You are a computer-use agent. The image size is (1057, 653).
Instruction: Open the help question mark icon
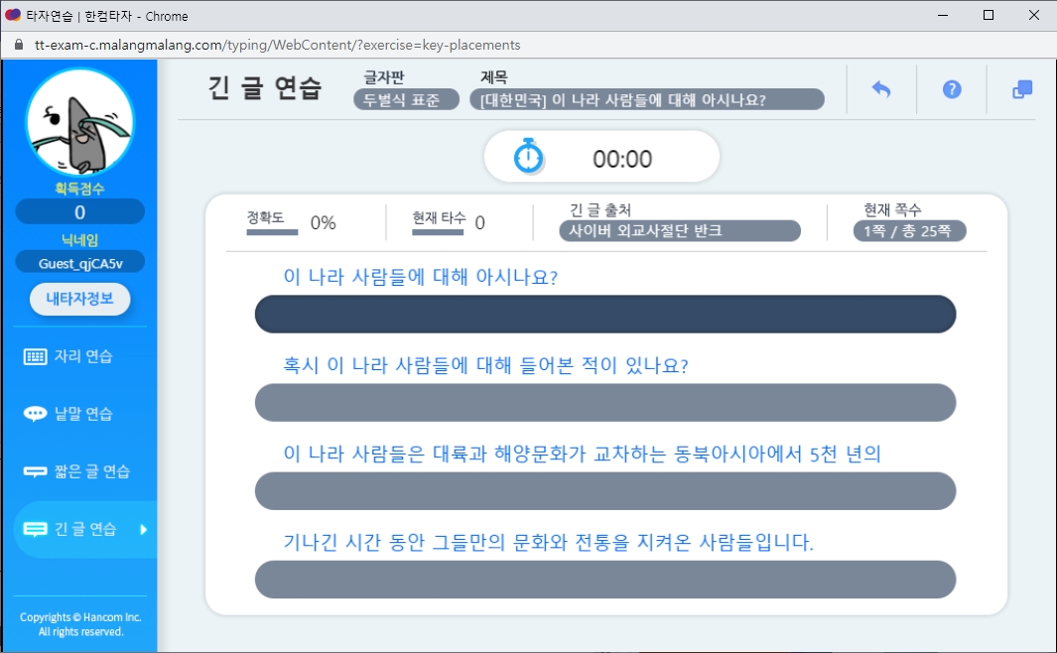(952, 89)
